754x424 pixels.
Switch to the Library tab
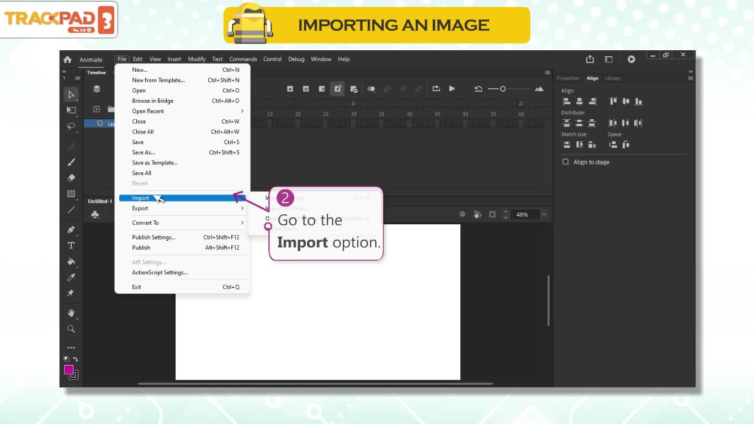613,78
